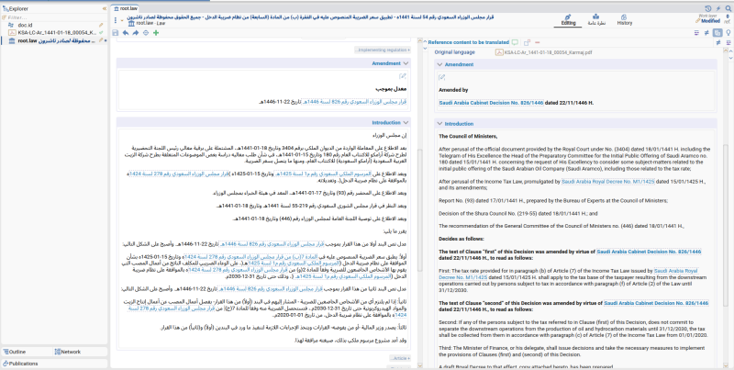Click the green plus add icon
734x370 pixels.
156,33
